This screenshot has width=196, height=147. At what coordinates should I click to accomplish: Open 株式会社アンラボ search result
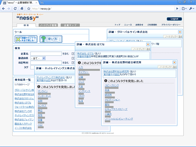click(23, 111)
